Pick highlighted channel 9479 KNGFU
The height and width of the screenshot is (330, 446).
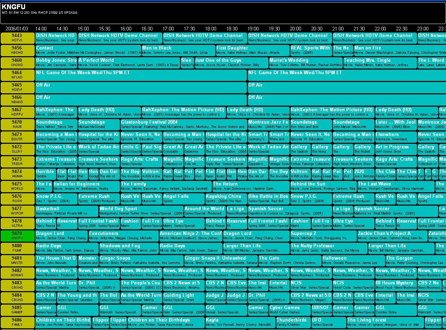click(x=17, y=236)
